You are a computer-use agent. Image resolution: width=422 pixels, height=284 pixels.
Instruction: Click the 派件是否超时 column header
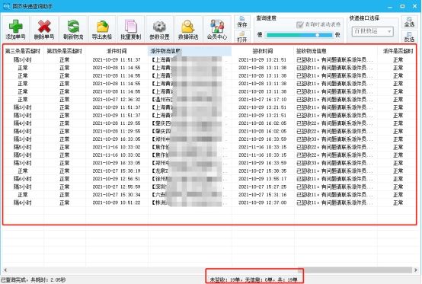click(398, 51)
